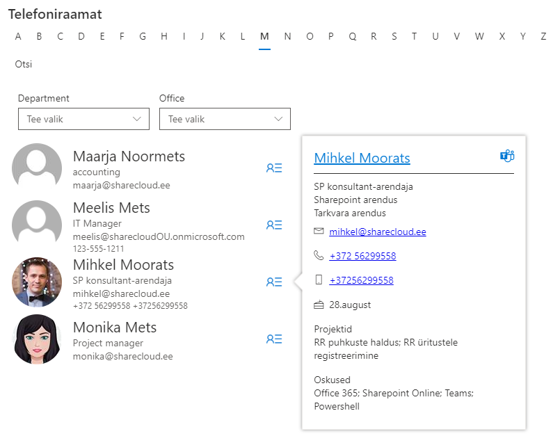Select letter P tab
The width and height of the screenshot is (553, 436).
331,36
